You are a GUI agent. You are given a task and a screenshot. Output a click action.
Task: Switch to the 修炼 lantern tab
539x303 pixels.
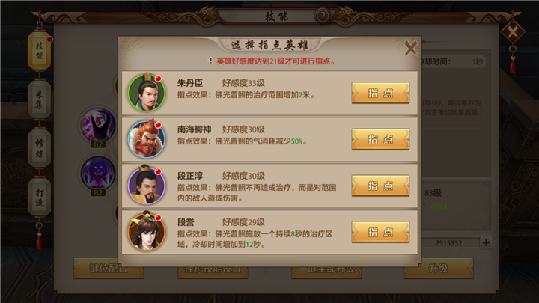click(39, 148)
